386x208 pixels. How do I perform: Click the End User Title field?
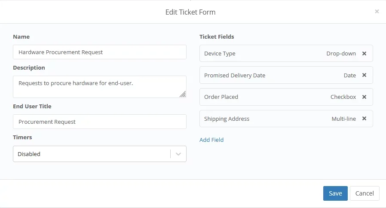click(x=100, y=122)
